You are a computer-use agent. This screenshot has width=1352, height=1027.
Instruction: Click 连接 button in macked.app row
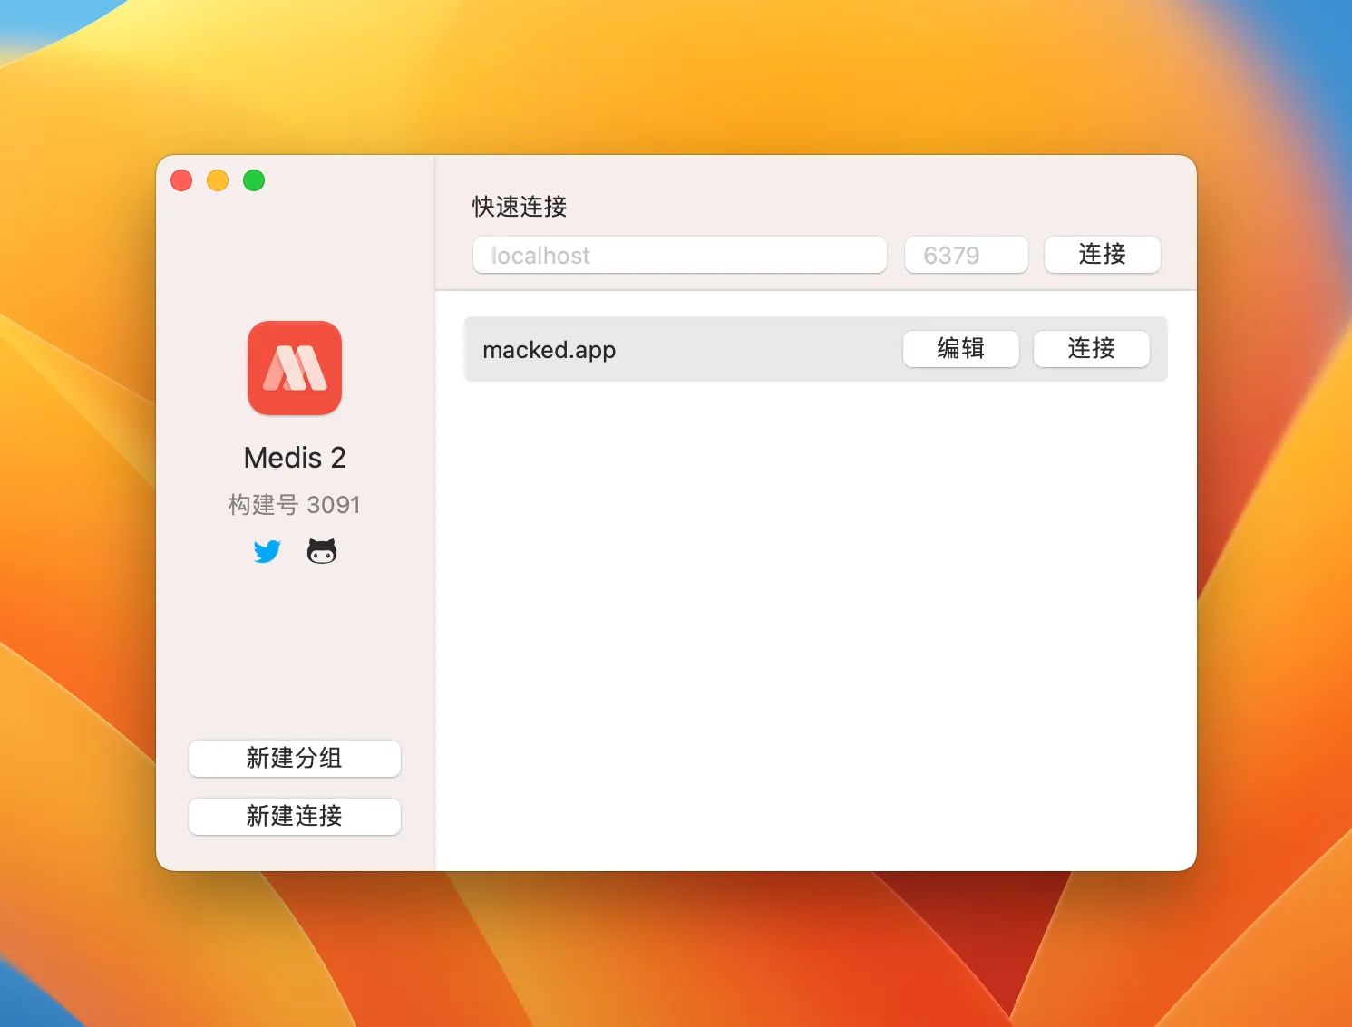click(1092, 349)
